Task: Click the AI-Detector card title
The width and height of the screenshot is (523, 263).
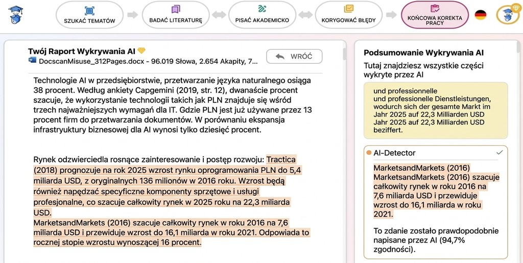Action: 395,153
